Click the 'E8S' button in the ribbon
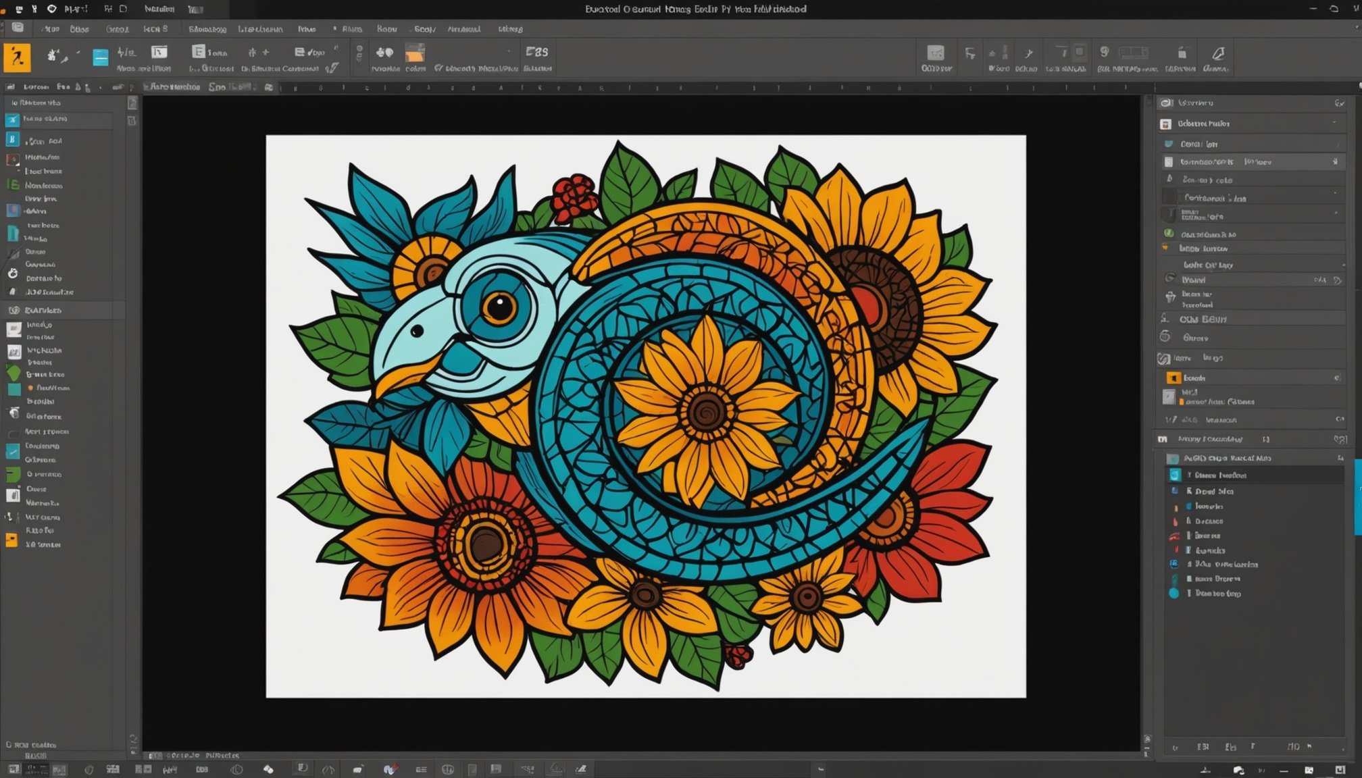Viewport: 1362px width, 778px height. click(x=537, y=53)
